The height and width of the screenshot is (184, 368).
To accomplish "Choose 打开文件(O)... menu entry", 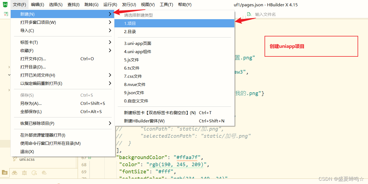I will [x=63, y=59].
